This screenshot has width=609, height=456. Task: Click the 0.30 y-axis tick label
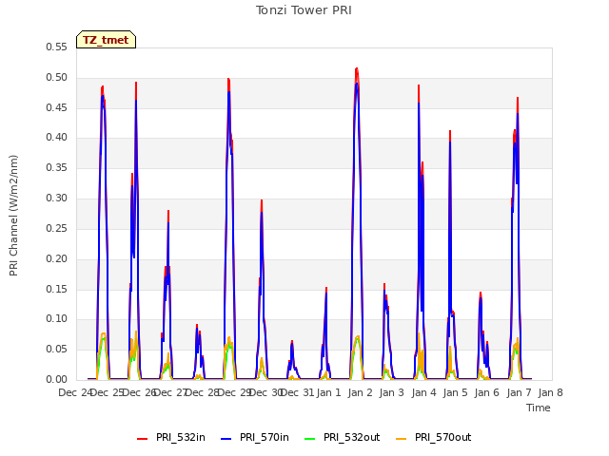[x=56, y=198]
